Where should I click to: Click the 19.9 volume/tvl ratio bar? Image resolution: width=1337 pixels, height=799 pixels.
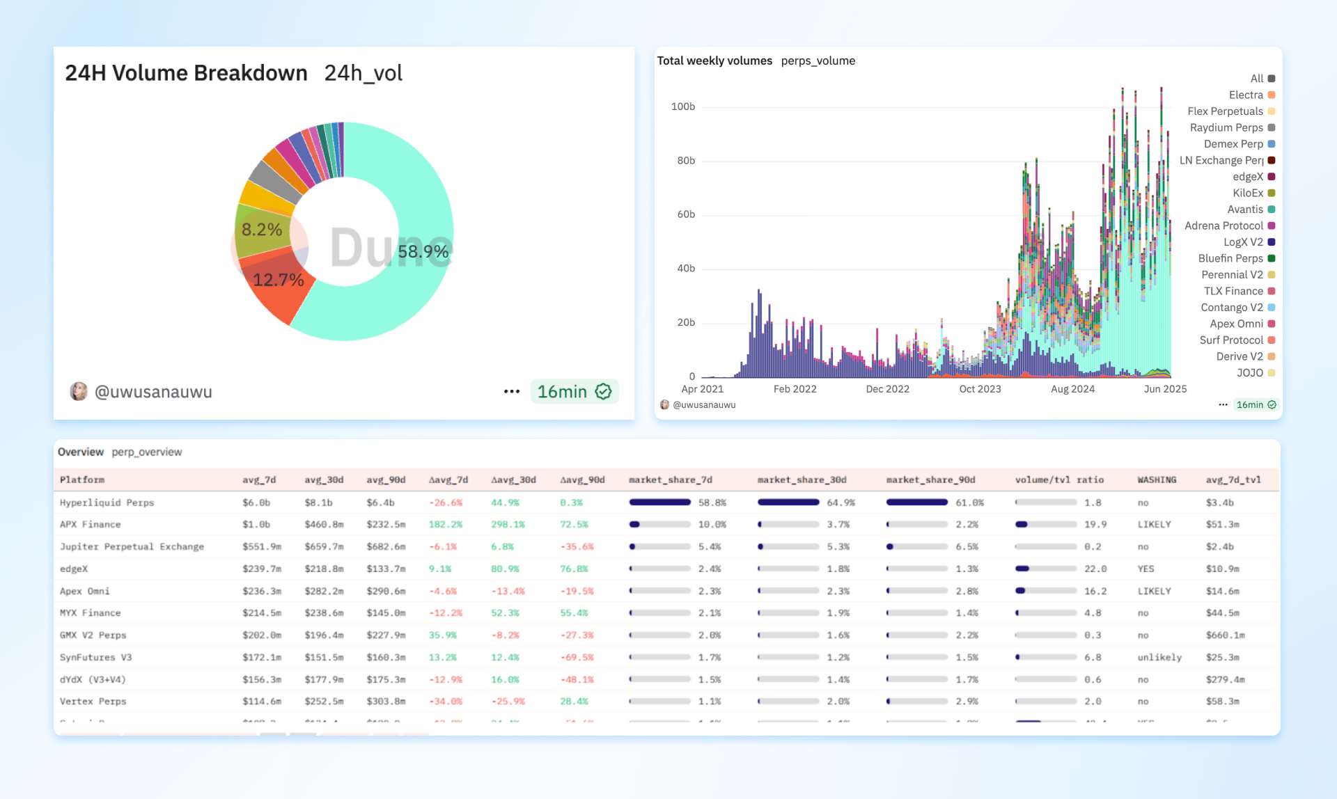click(1046, 524)
